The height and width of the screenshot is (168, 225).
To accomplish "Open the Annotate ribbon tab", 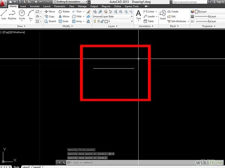I will pyautogui.click(x=35, y=6).
